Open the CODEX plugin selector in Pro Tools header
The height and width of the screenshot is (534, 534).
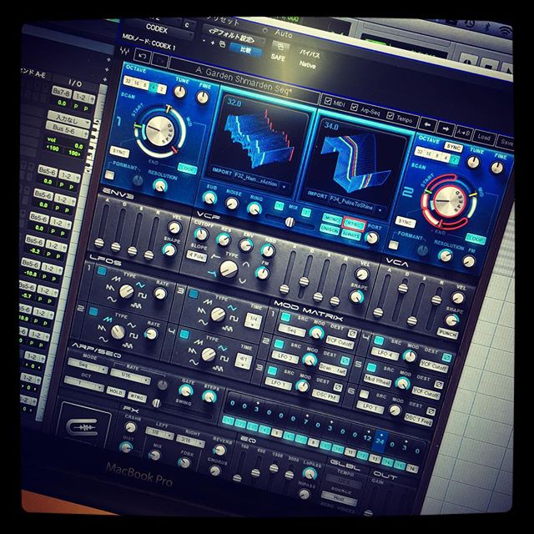160,30
